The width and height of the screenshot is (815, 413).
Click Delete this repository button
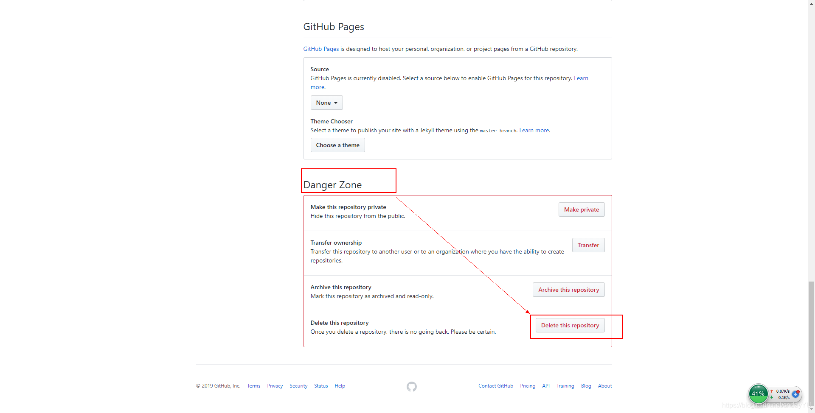(570, 325)
